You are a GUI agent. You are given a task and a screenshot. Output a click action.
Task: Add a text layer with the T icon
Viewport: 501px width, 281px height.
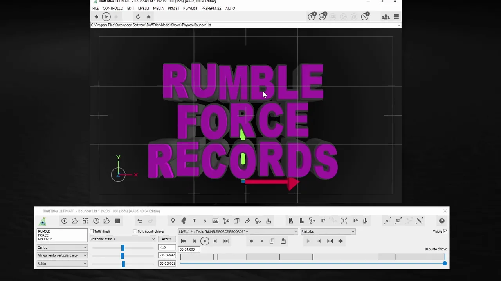click(194, 221)
